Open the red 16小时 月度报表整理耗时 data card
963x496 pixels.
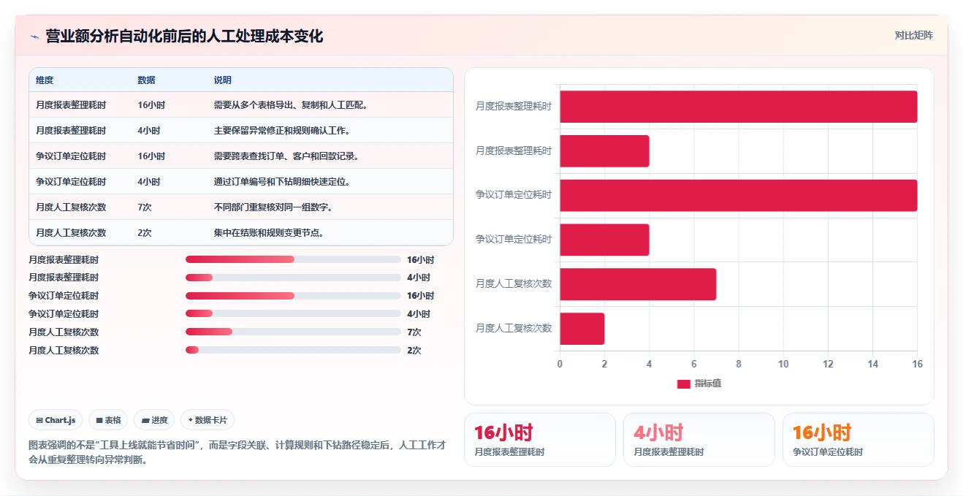540,440
